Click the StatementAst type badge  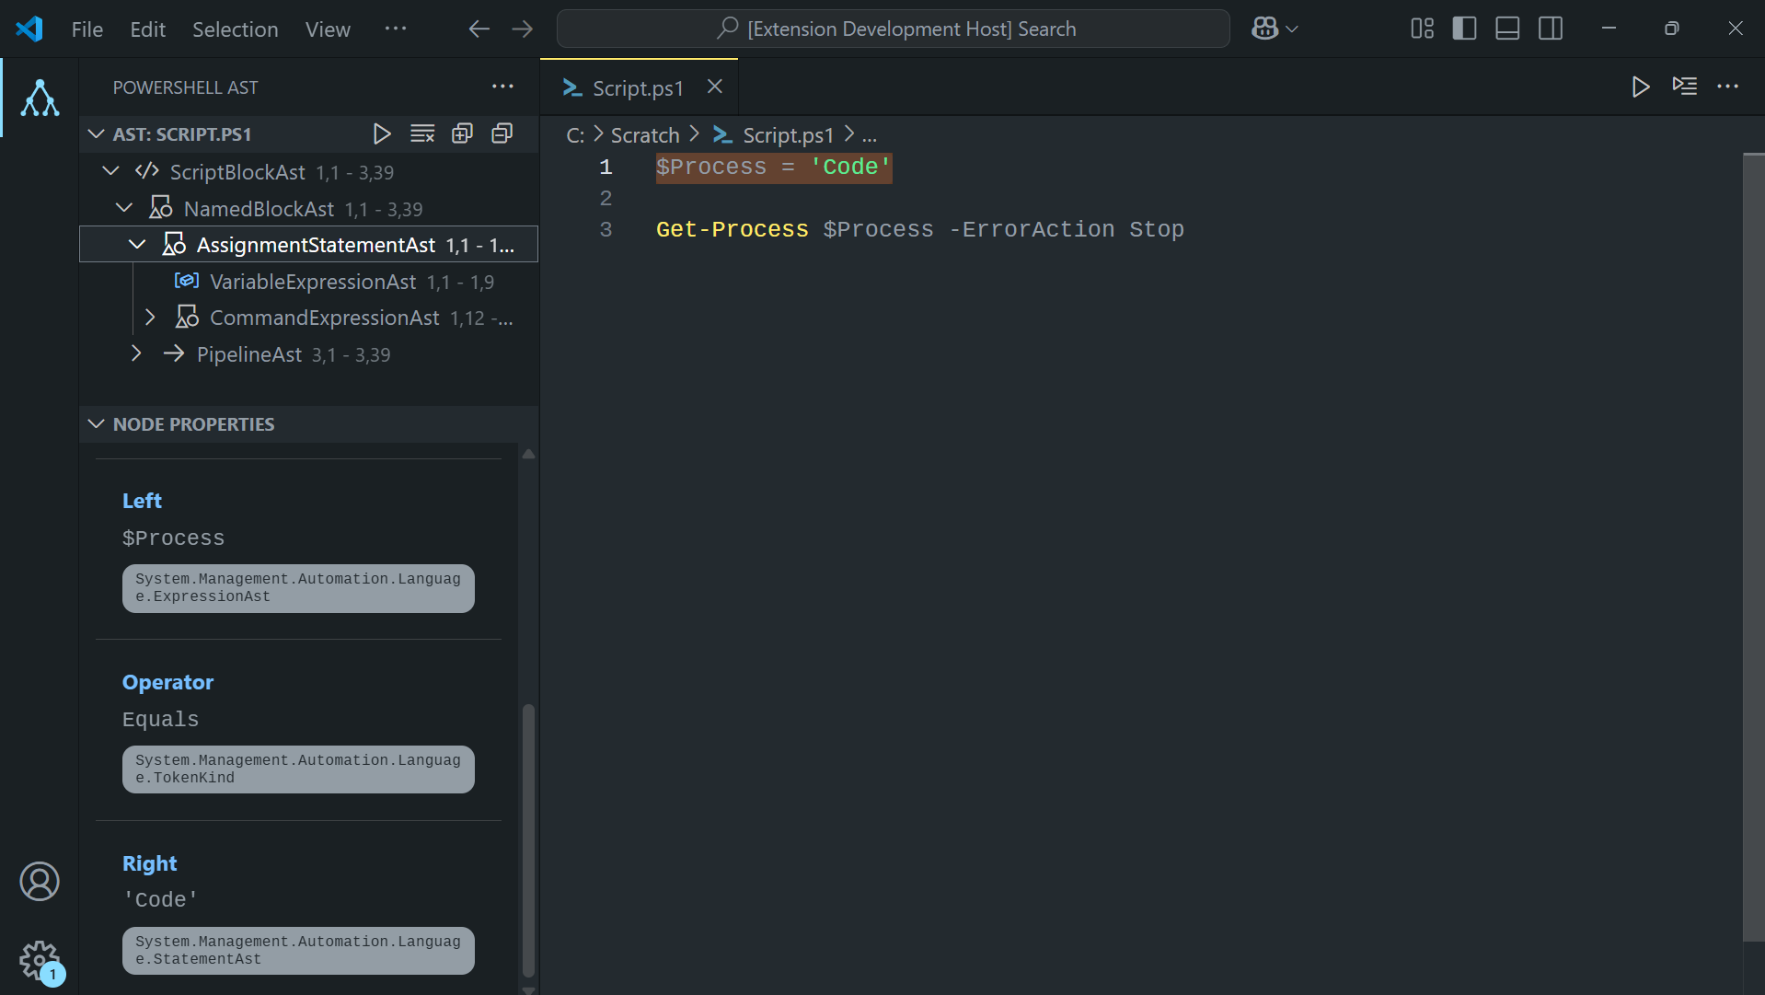(298, 951)
